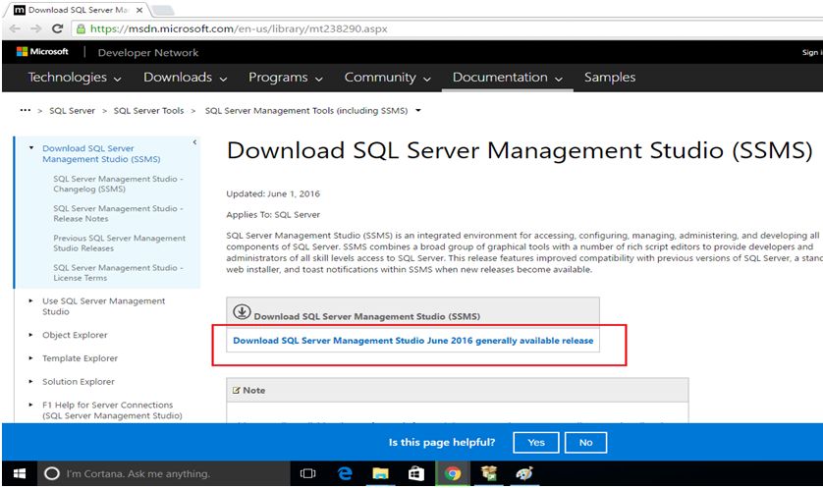Open the Windows Store taskbar icon

tap(416, 473)
